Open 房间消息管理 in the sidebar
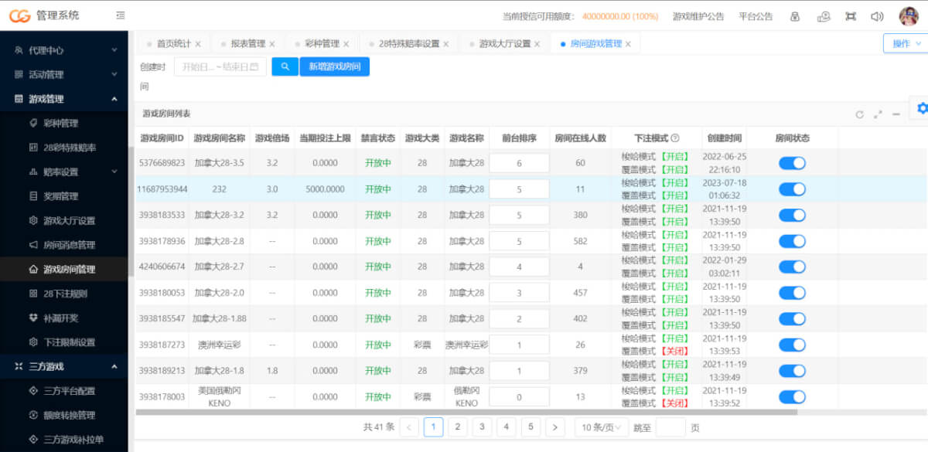The width and height of the screenshot is (928, 452). 69,245
